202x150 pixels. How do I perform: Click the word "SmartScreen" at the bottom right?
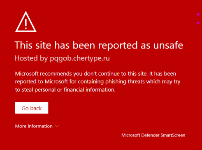[173, 135]
